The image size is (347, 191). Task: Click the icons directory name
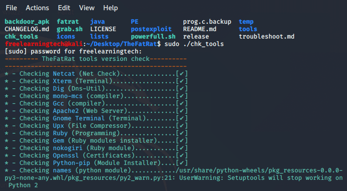(65, 37)
